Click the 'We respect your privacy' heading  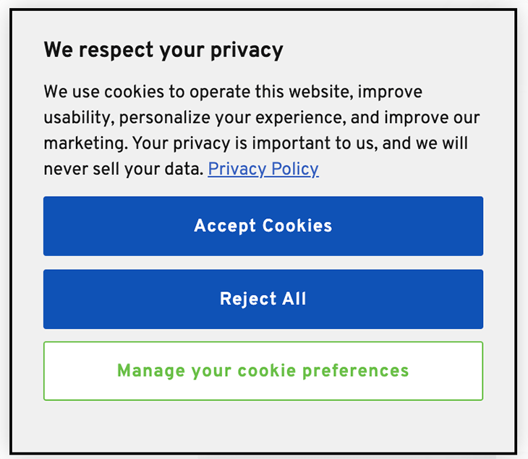coord(163,50)
